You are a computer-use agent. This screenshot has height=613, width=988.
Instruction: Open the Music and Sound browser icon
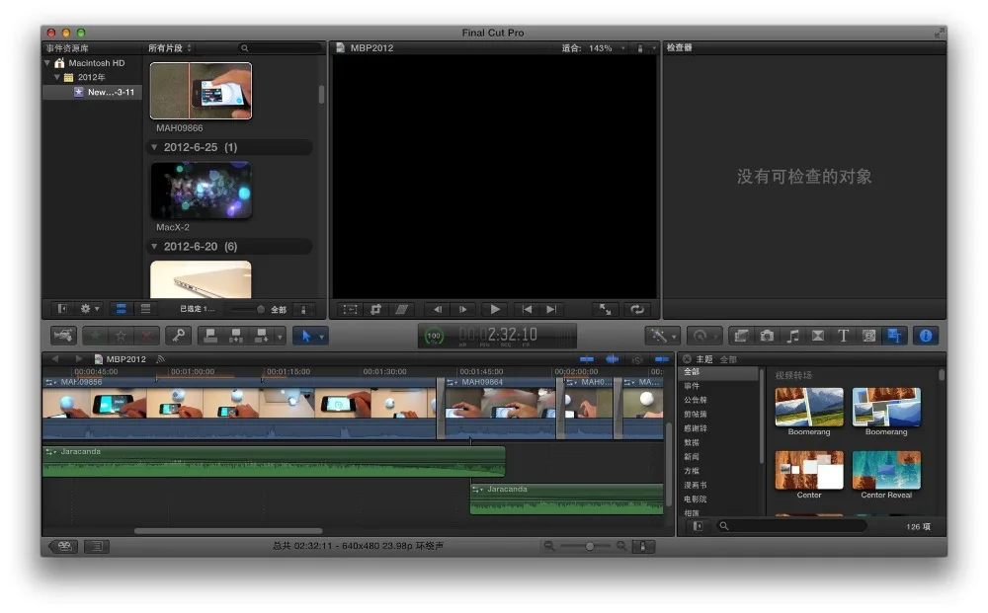coord(792,336)
